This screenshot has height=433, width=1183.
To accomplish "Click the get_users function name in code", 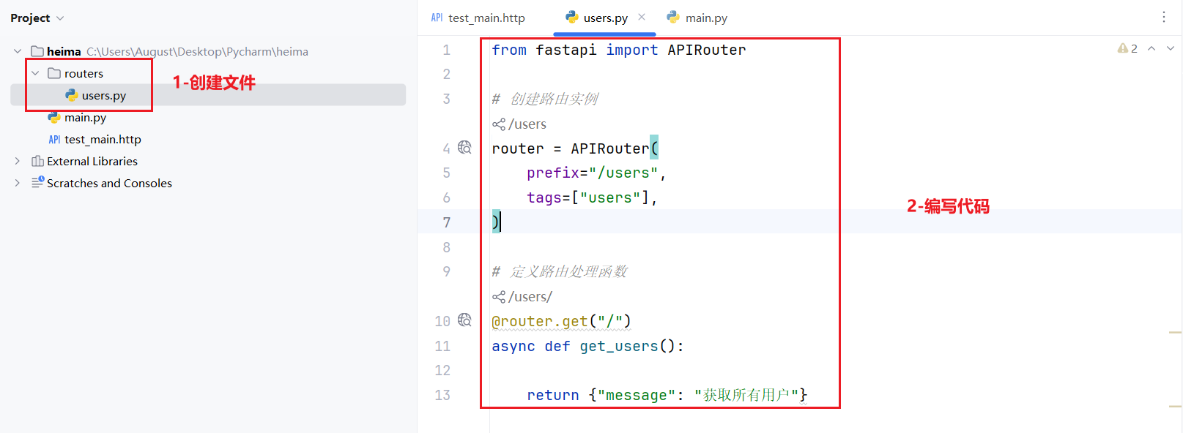I will click(x=619, y=346).
